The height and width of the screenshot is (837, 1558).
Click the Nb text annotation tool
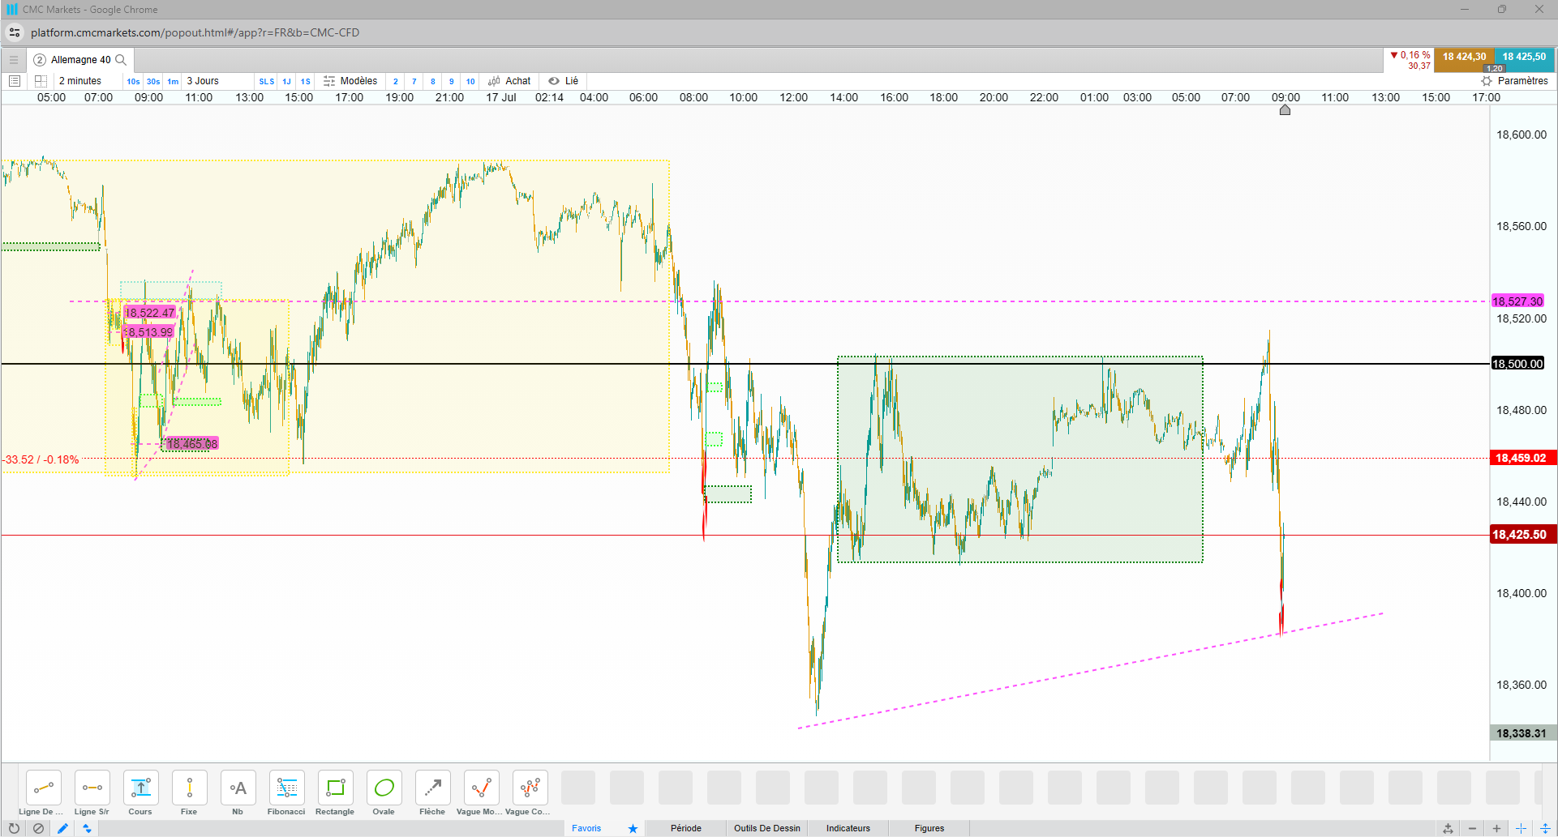pyautogui.click(x=238, y=793)
